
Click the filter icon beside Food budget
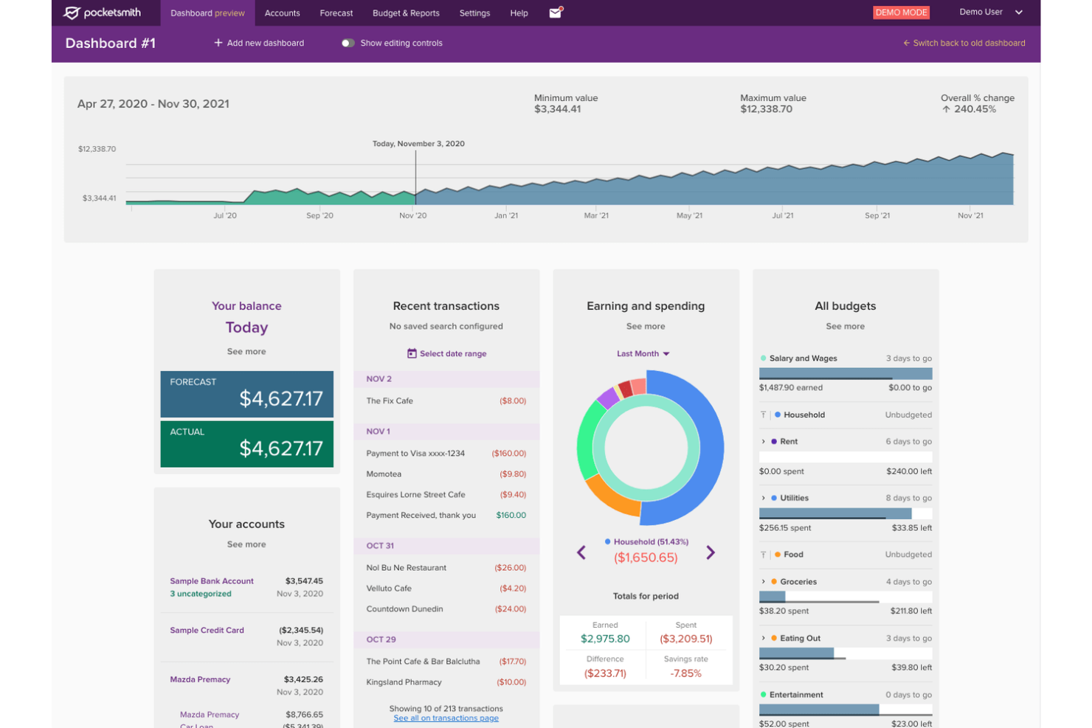[x=764, y=554]
